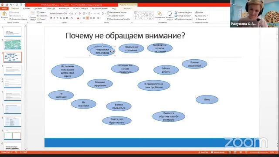Click the Cut (Вырезать) command
Screen dimensions: 279x157
click(x=14, y=13)
